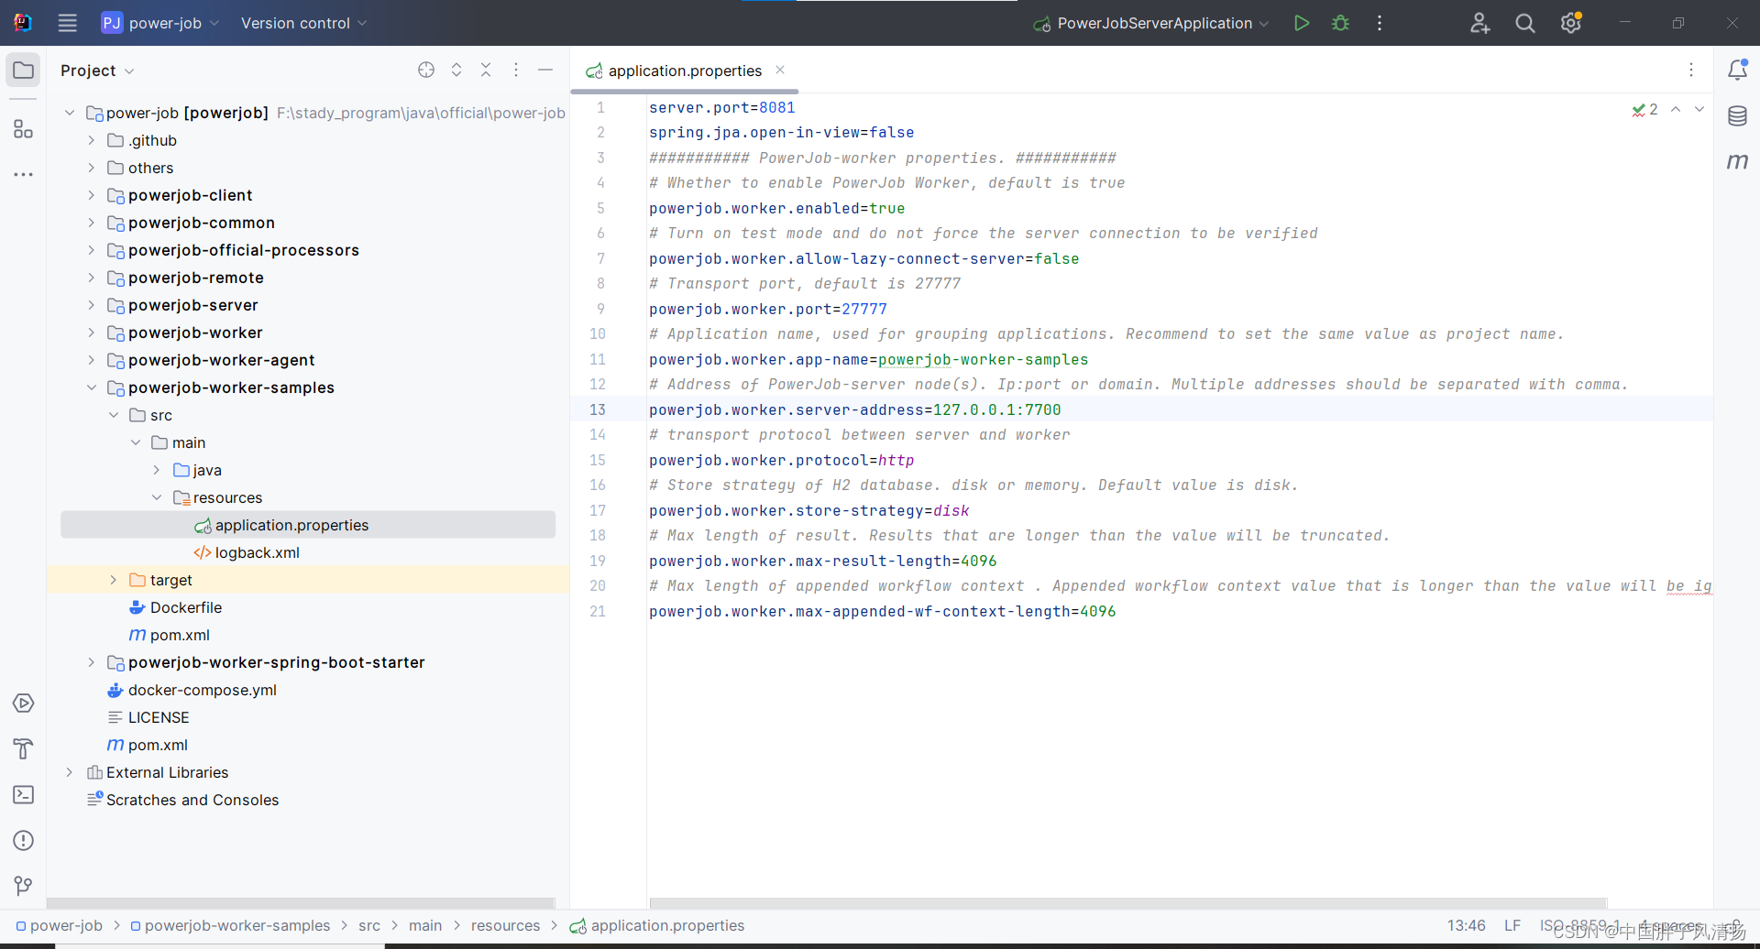Open 13:46 caret position Go to Line
This screenshot has width=1760, height=949.
pyautogui.click(x=1466, y=925)
